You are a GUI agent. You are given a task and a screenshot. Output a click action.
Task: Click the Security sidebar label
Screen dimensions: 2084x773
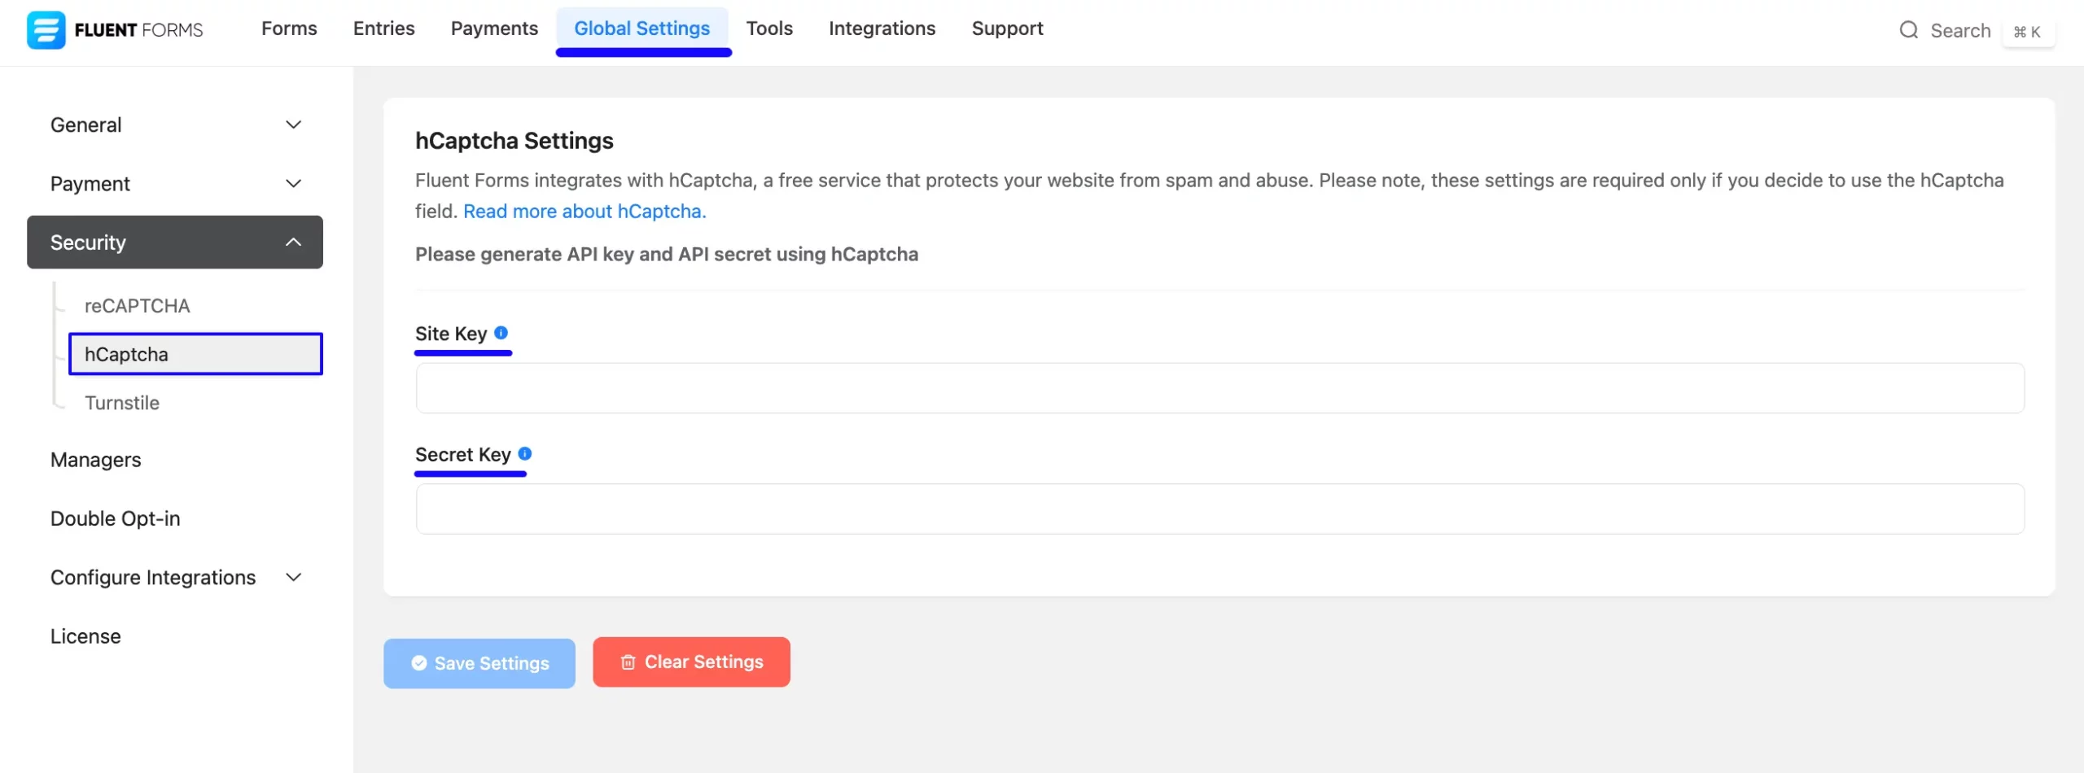pos(88,242)
